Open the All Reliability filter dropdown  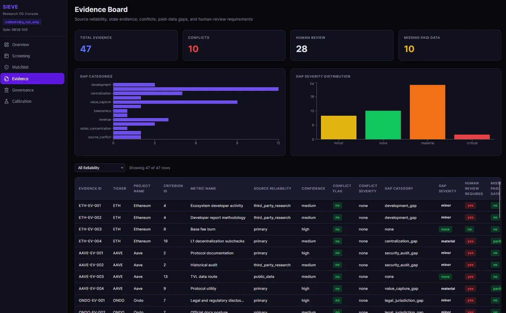pyautogui.click(x=100, y=168)
